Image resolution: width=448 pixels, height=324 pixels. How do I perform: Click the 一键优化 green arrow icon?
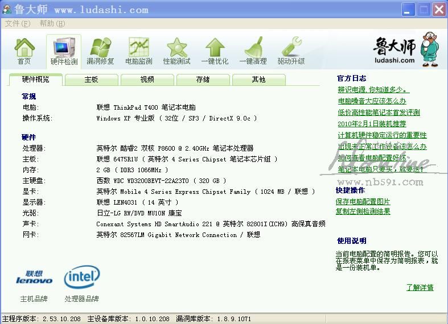tap(215, 51)
